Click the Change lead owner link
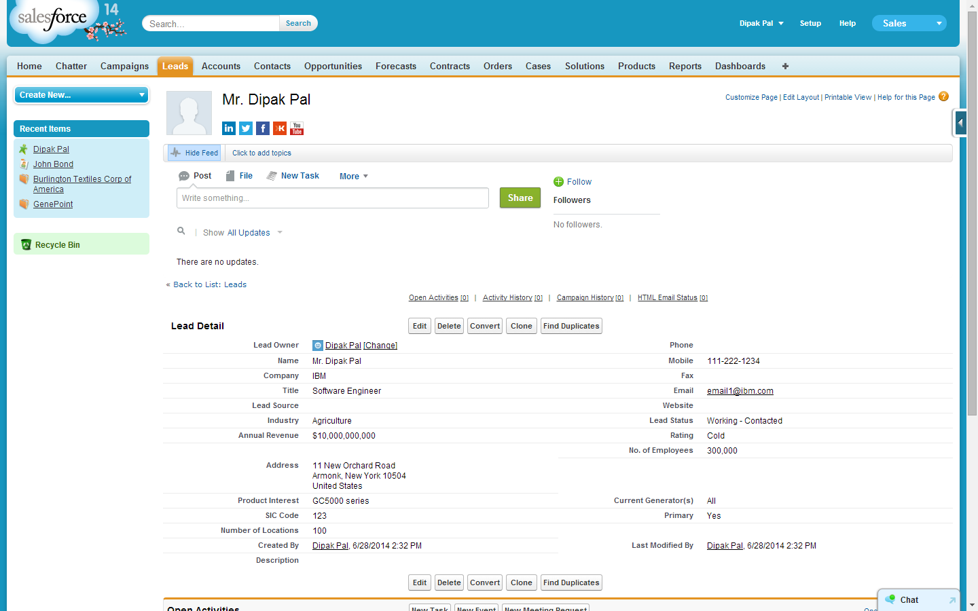This screenshot has height=611, width=978. click(380, 346)
